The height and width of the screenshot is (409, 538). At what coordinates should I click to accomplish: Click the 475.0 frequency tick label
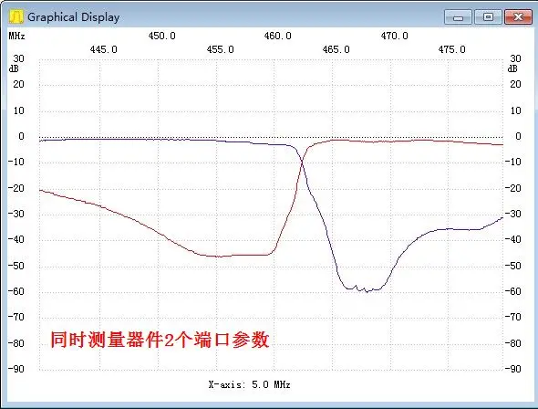click(452, 49)
